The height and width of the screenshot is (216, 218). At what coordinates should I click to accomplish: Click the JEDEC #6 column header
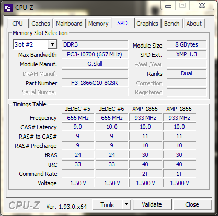pyautogui.click(x=112, y=109)
